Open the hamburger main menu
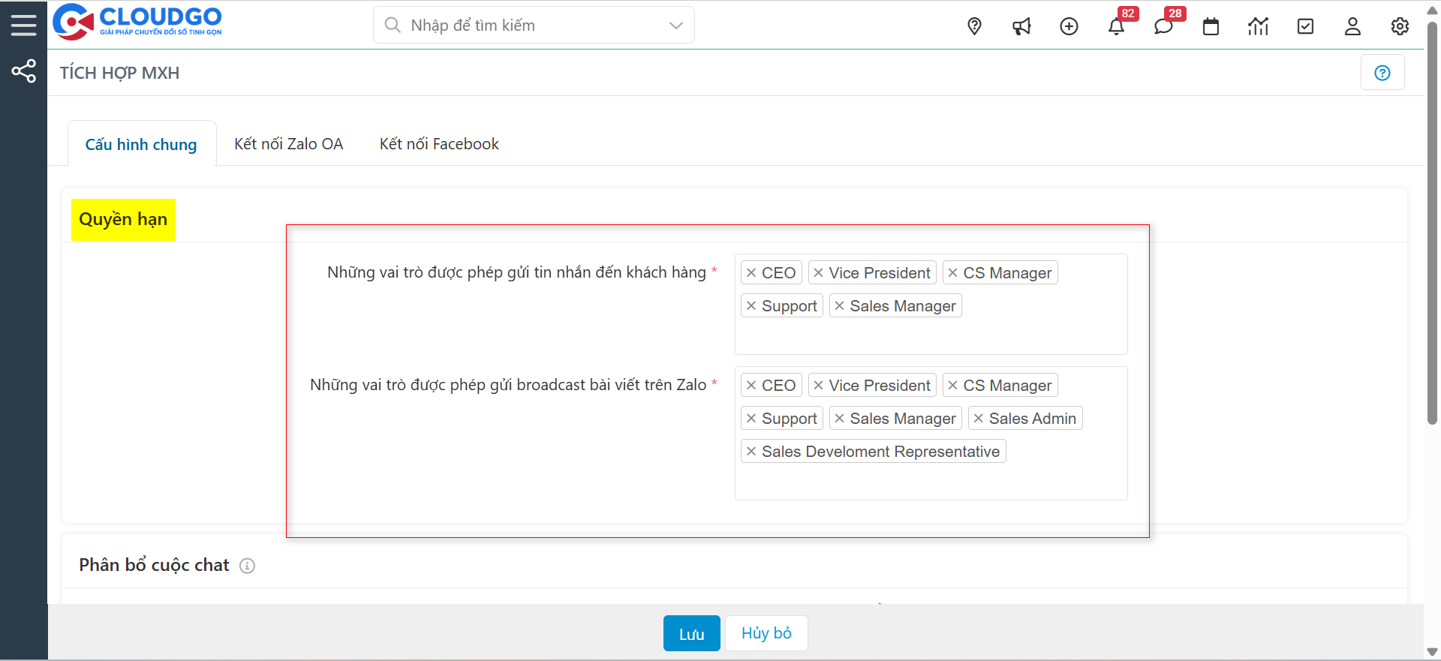This screenshot has width=1441, height=661. point(23,25)
